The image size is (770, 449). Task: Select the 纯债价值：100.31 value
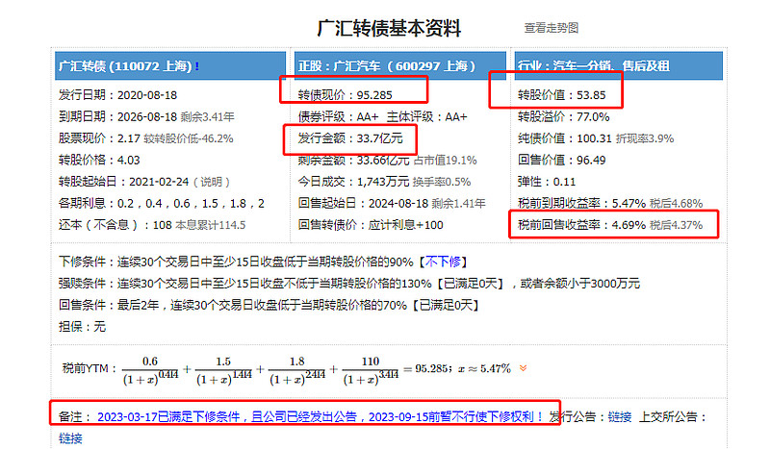tap(565, 138)
